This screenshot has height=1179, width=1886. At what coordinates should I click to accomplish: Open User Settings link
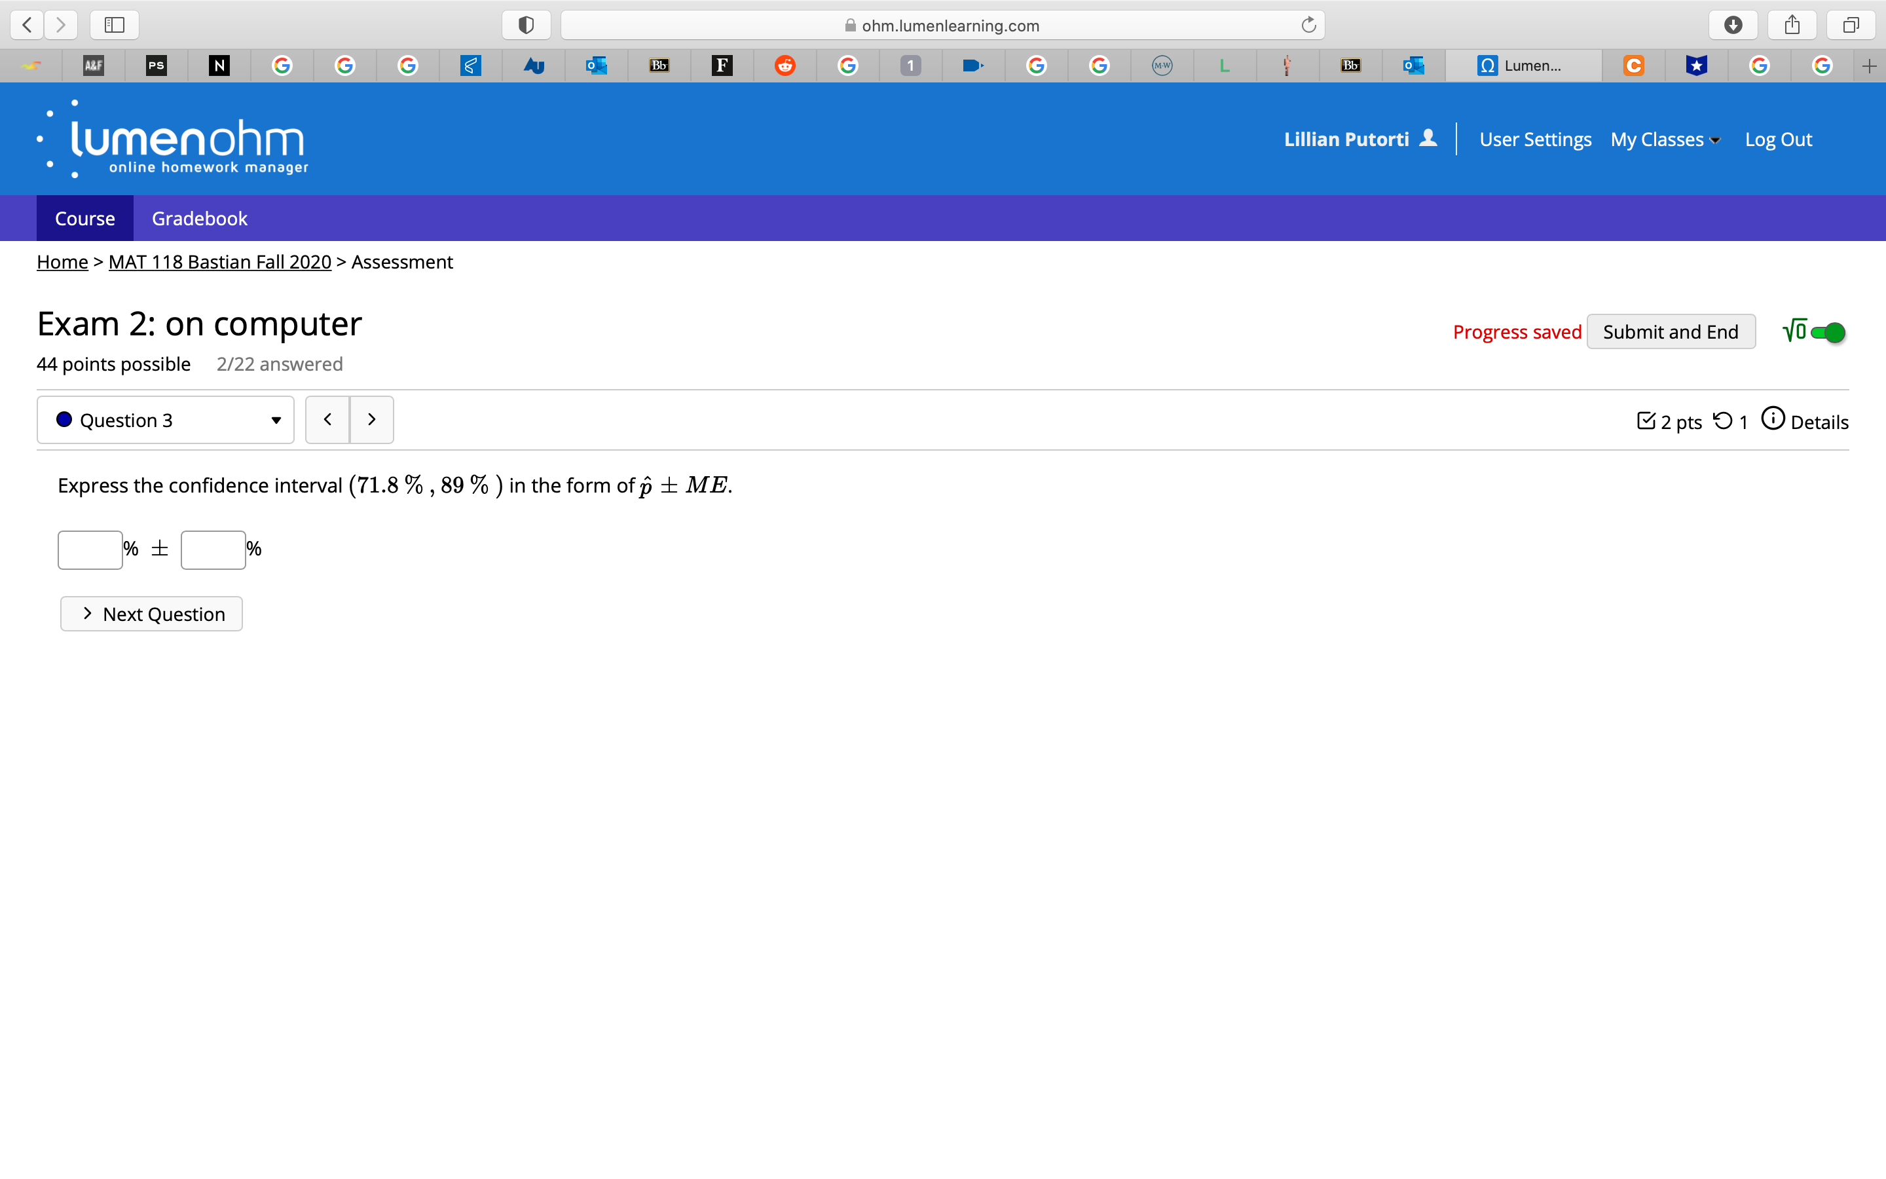pyautogui.click(x=1534, y=140)
